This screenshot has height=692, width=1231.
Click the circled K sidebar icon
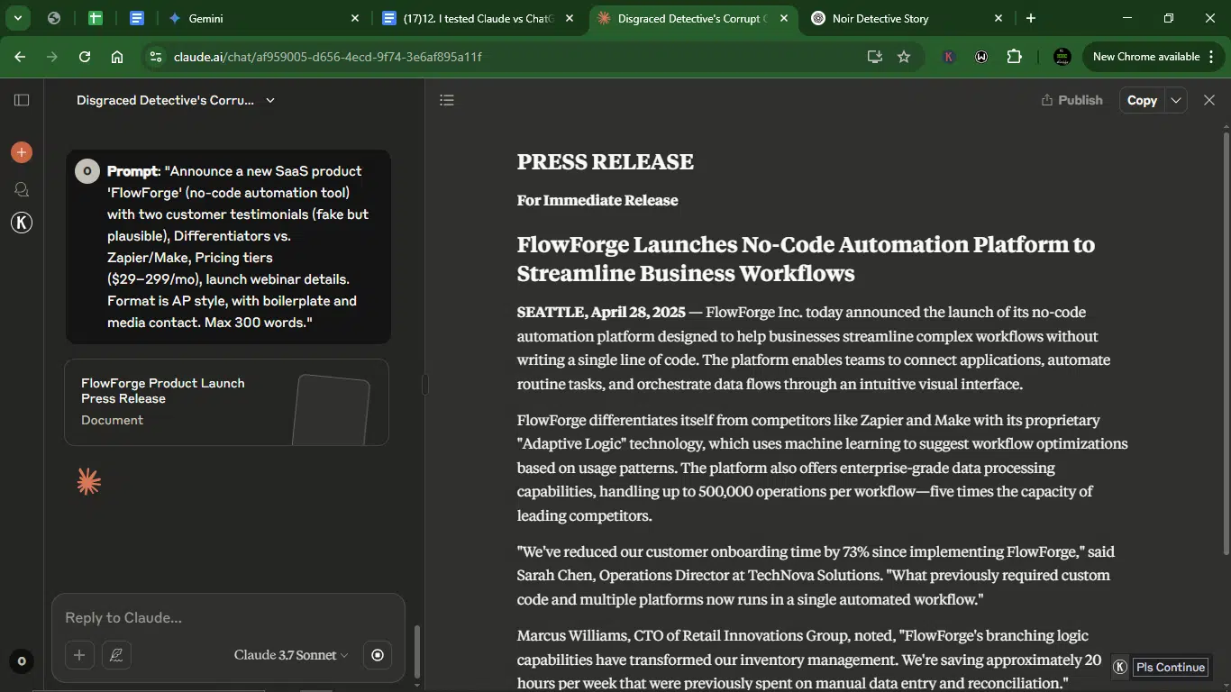[22, 223]
